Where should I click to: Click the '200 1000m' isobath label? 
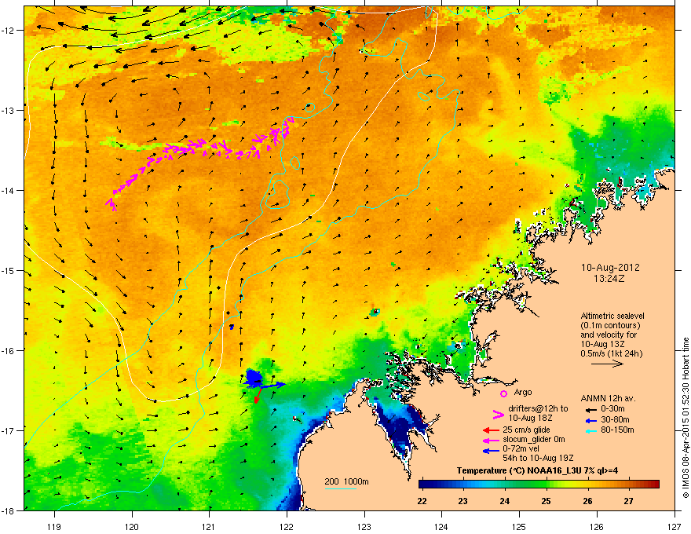coord(346,481)
